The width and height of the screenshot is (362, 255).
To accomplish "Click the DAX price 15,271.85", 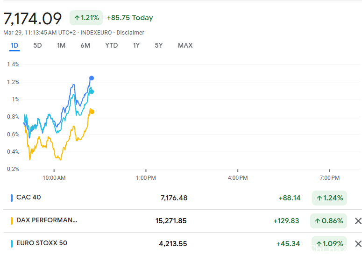I will coord(171,221).
